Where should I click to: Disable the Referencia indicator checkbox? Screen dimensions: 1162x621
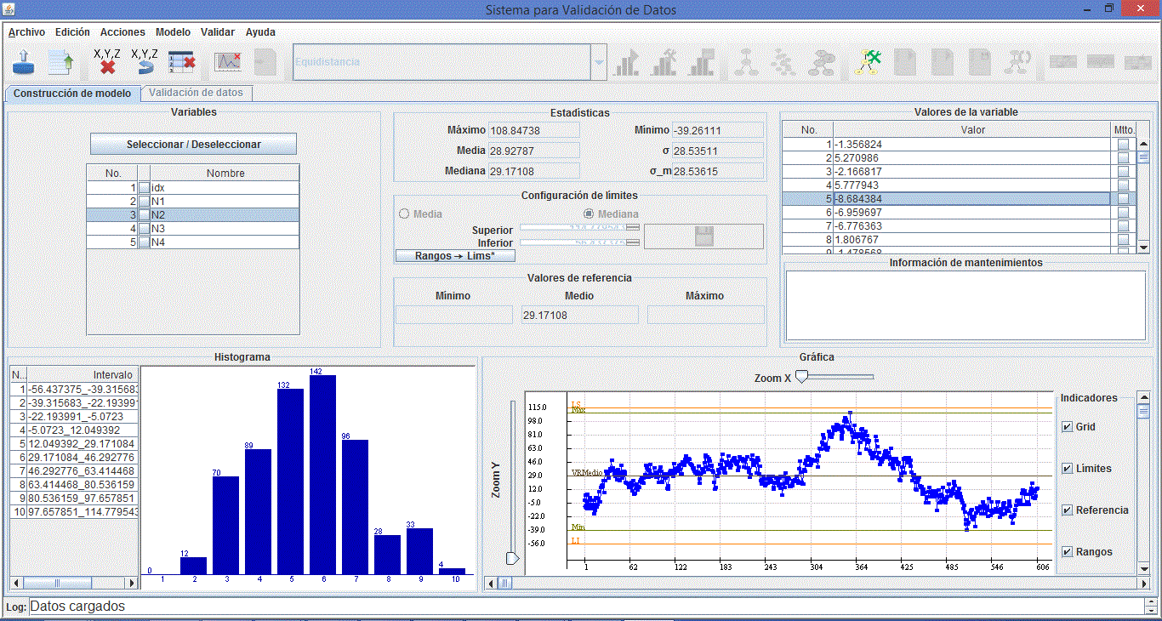[x=1068, y=510]
